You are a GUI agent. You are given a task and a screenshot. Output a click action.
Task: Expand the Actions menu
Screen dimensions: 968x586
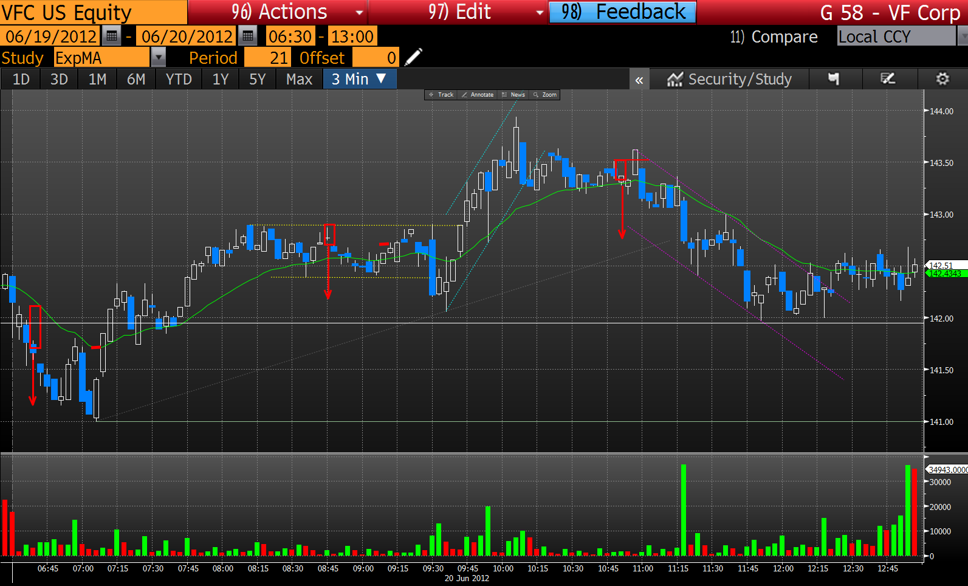[x=278, y=12]
